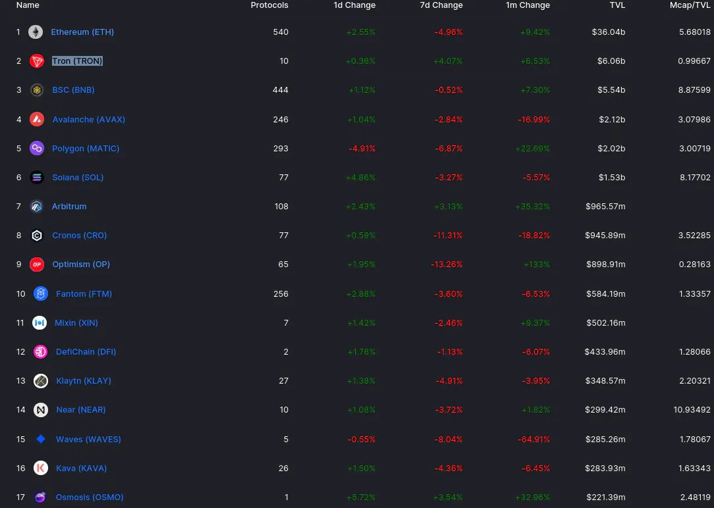Open the Cronos (CRO) chain link
This screenshot has height=508, width=714.
pos(80,235)
